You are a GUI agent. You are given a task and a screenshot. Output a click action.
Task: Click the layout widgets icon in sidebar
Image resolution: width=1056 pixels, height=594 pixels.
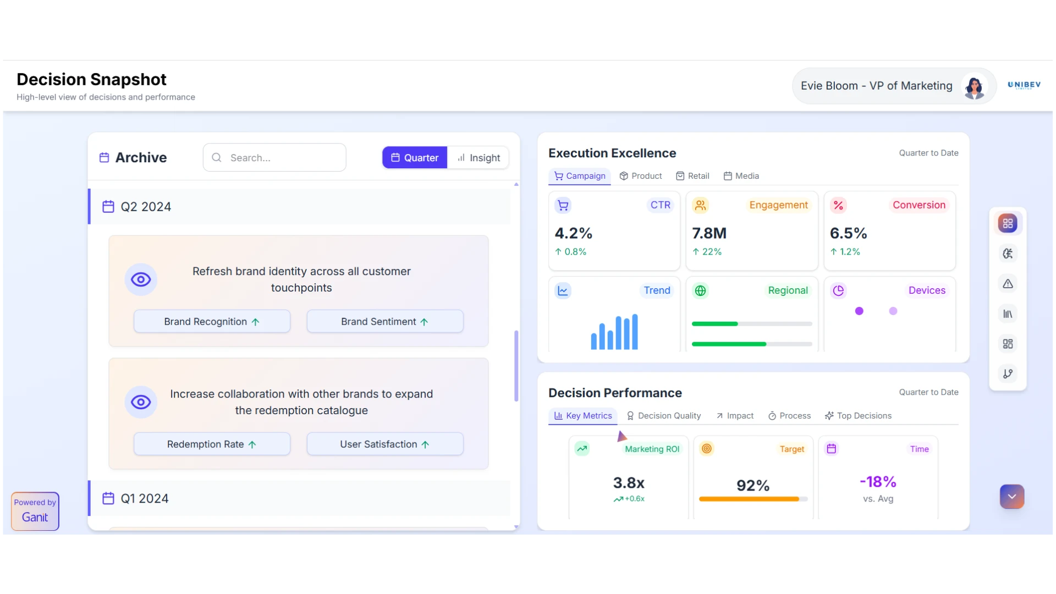[x=1008, y=344]
